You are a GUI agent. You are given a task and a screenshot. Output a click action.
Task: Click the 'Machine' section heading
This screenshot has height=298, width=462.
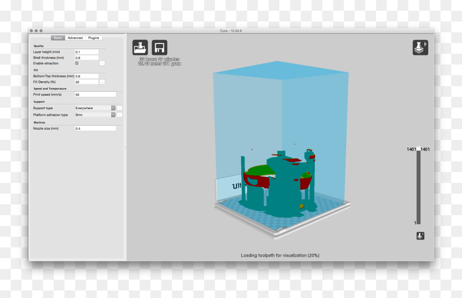point(39,123)
